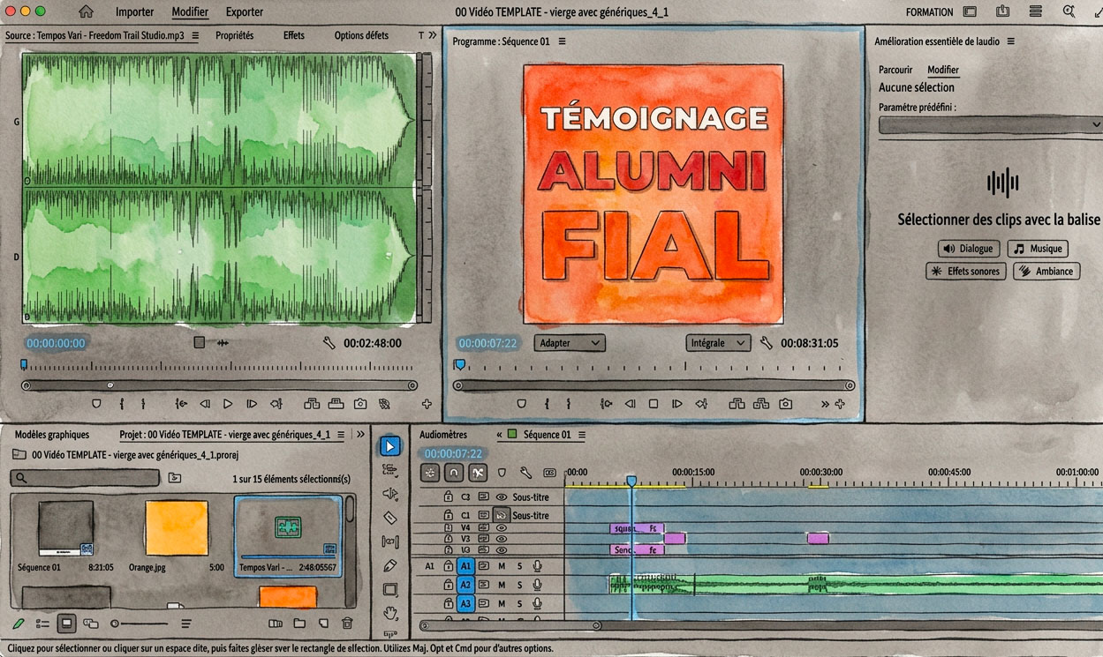This screenshot has width=1103, height=657.
Task: Click Automate to Sequence icon
Action: pyautogui.click(x=276, y=623)
